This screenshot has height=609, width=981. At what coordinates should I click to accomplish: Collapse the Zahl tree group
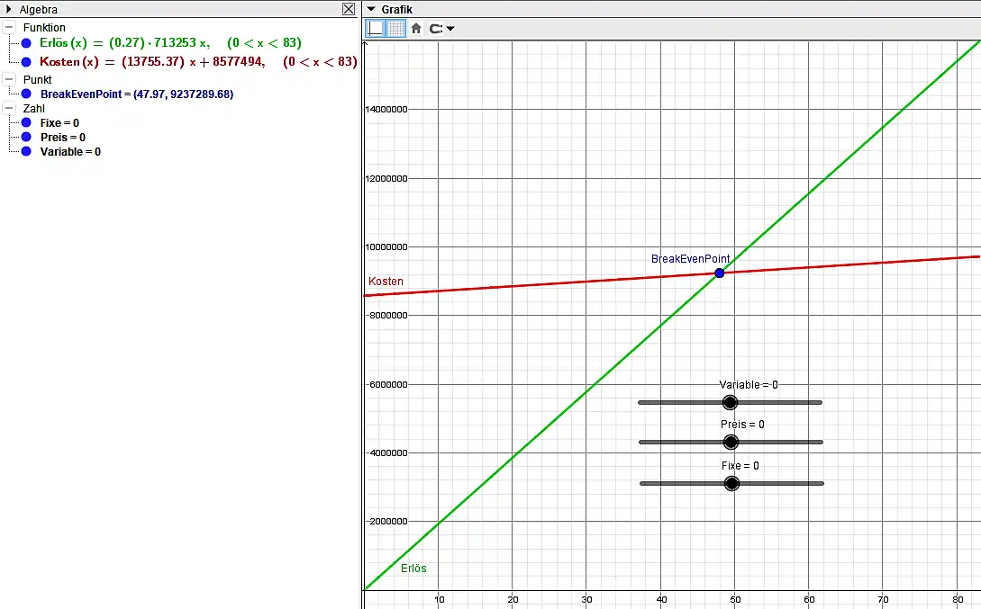[9, 108]
